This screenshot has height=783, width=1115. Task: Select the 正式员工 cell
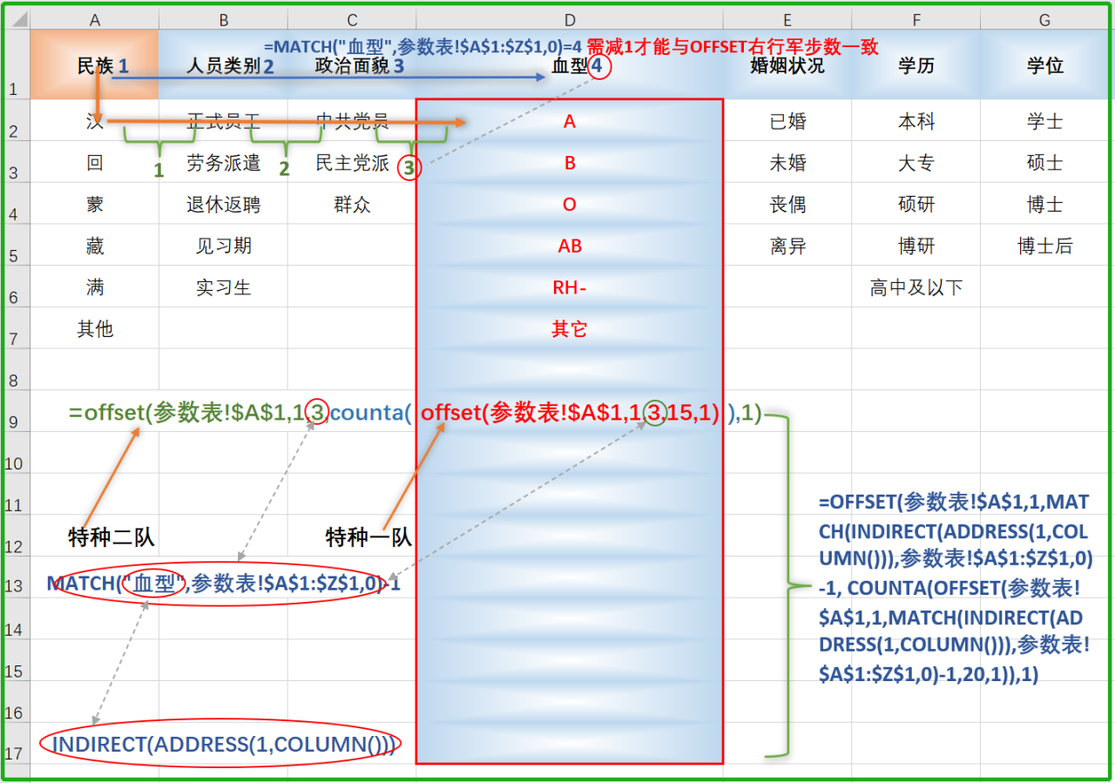223,121
